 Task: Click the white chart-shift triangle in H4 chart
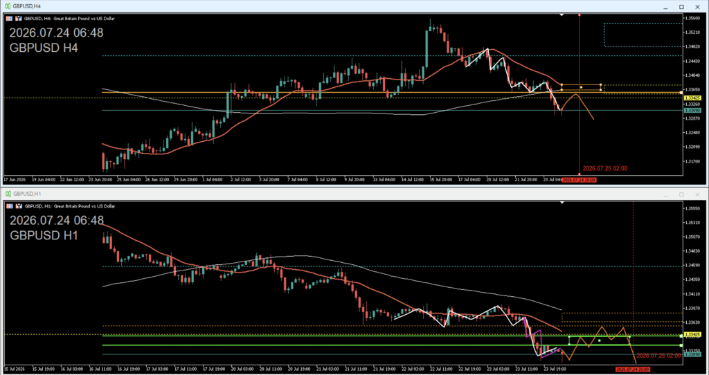562,15
